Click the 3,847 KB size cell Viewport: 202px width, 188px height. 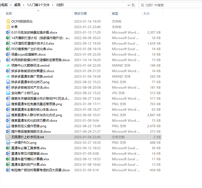154,115
